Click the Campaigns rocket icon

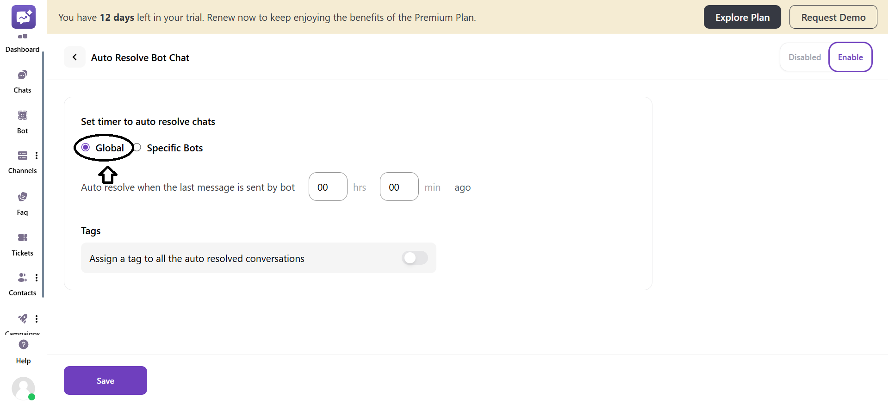22,318
